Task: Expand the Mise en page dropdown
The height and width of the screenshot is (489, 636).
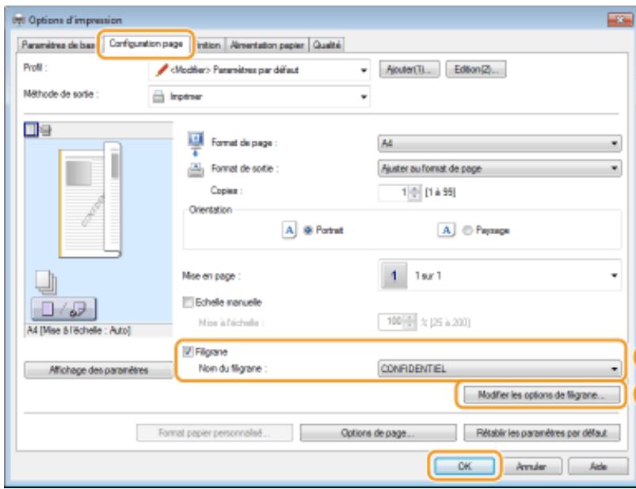Action: [499, 275]
